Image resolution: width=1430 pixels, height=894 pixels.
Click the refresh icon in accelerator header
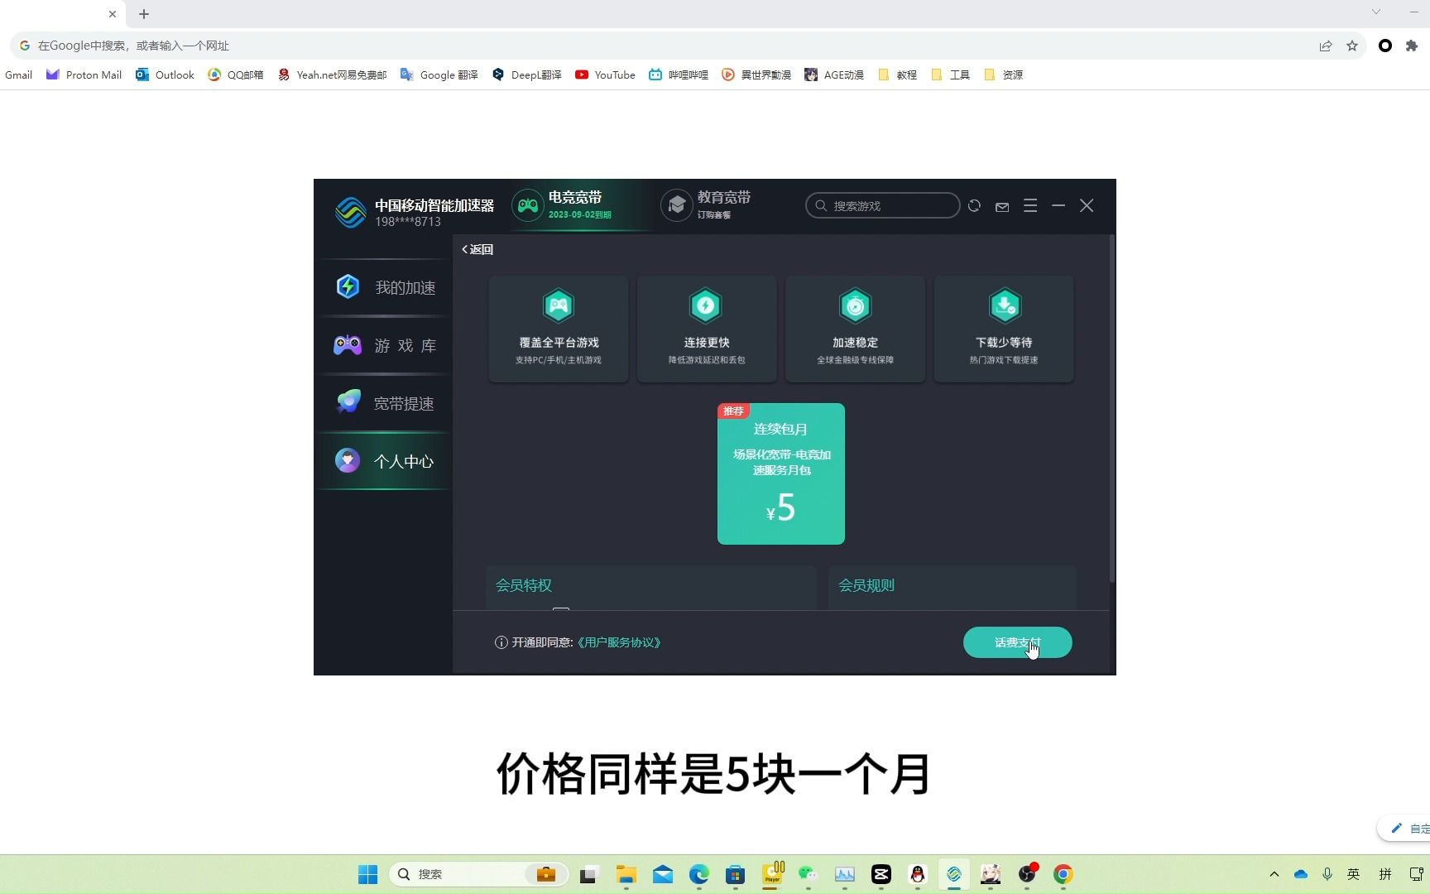974,205
